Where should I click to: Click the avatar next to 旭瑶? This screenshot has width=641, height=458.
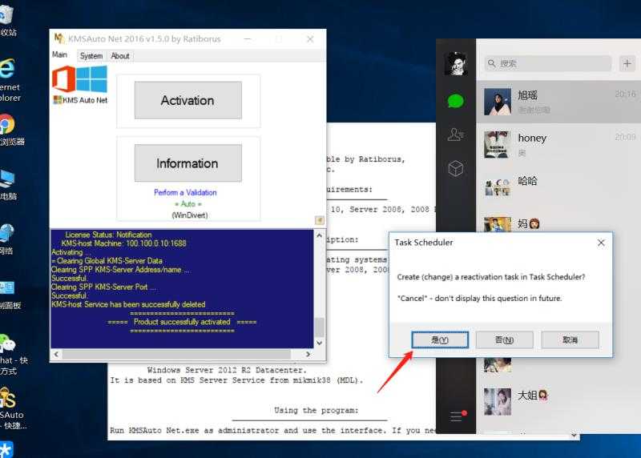point(498,102)
